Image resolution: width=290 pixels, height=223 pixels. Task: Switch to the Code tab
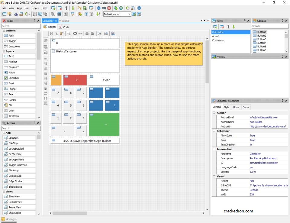pos(64,27)
